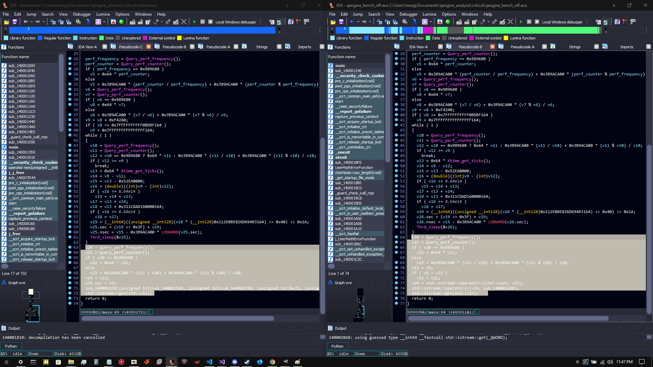Close Pseudocode-C tab in left window

pyautogui.click(x=149, y=47)
